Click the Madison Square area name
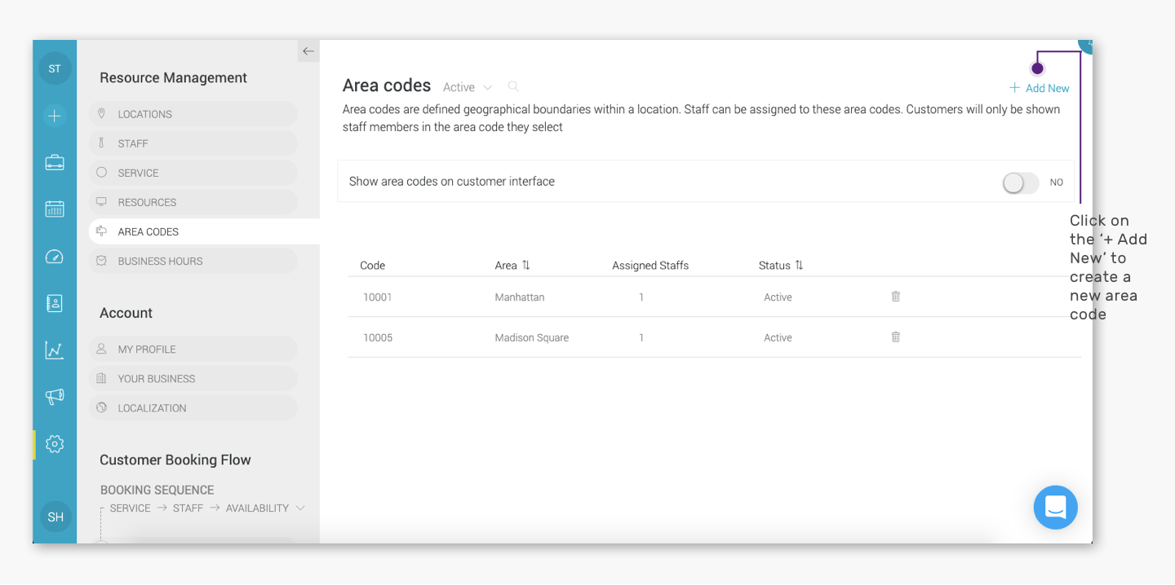The image size is (1175, 585). pyautogui.click(x=532, y=337)
